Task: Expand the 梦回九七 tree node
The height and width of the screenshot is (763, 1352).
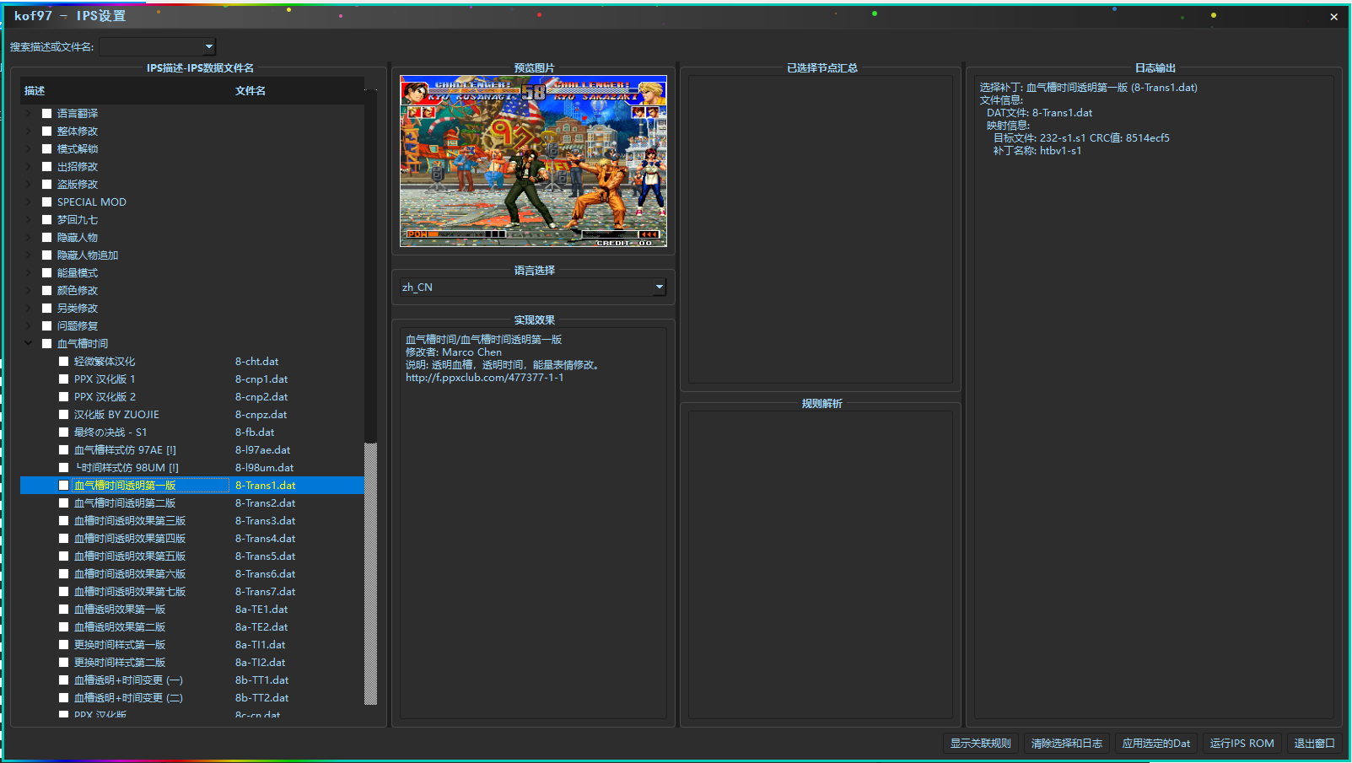Action: point(29,219)
